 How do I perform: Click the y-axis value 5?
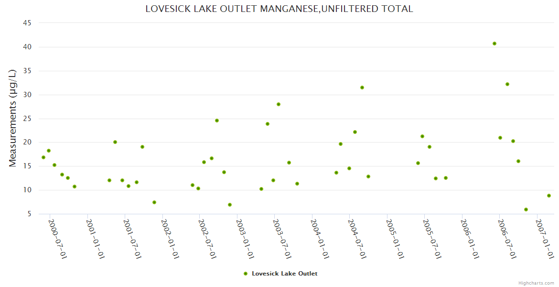(x=30, y=214)
